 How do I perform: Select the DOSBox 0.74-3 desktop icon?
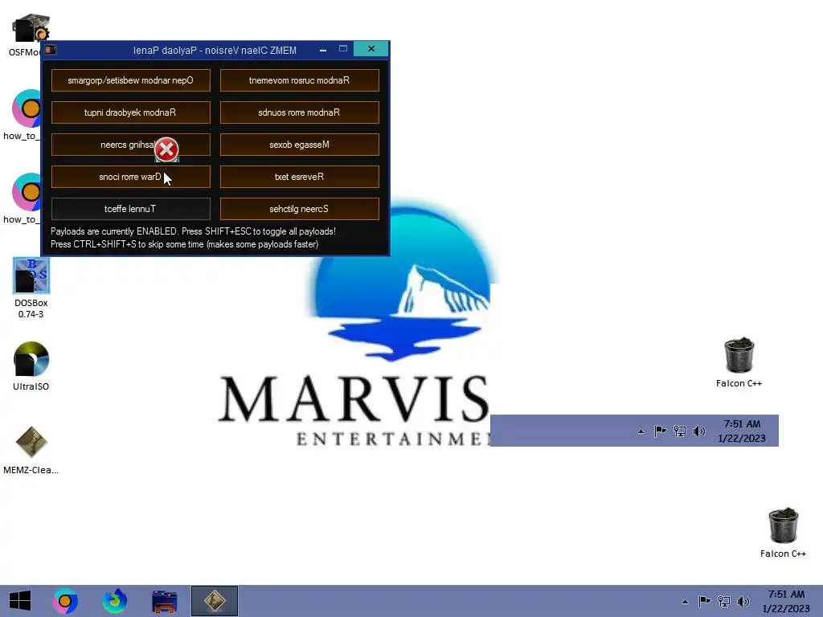31,288
